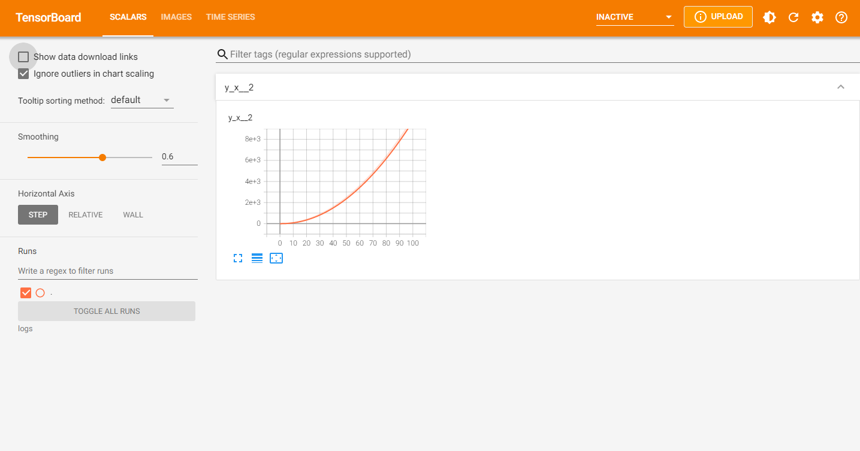Click the reload data refresh icon
This screenshot has height=451, width=860.
(x=793, y=17)
